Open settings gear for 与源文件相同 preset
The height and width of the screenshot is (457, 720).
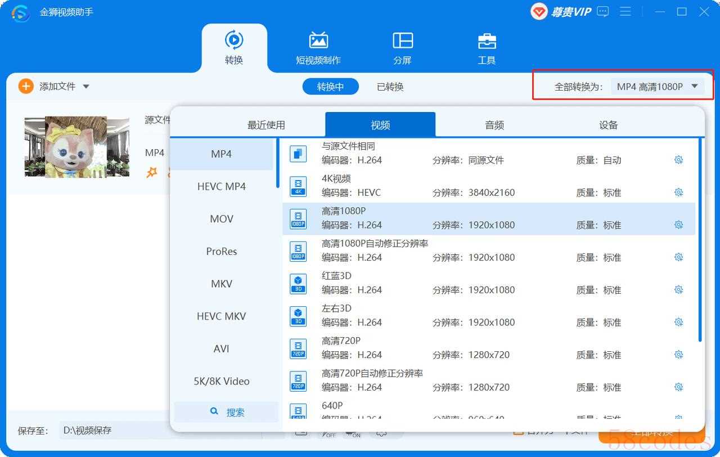coord(678,160)
